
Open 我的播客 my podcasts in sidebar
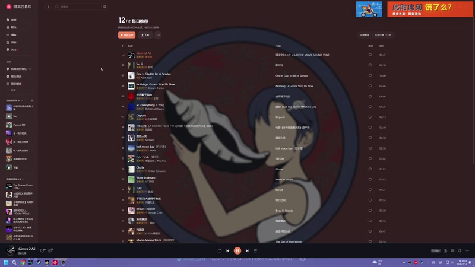pyautogui.click(x=14, y=84)
